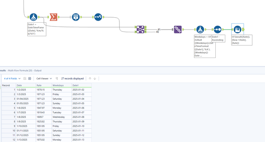Image resolution: width=265 pixels, height=142 pixels.
Task: Click the Sort tool's input anchor
Action: pos(212,30)
